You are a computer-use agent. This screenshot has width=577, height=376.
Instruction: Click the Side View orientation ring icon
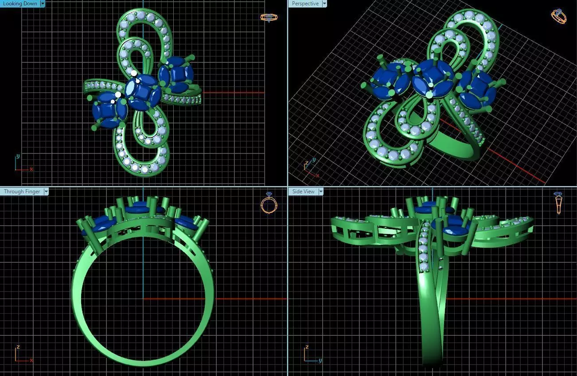559,203
